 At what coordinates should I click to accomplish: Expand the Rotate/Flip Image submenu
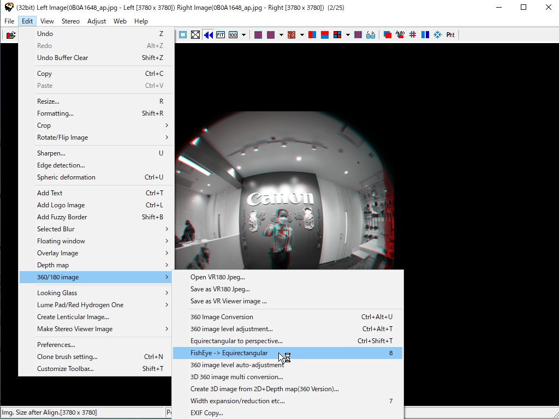click(96, 137)
